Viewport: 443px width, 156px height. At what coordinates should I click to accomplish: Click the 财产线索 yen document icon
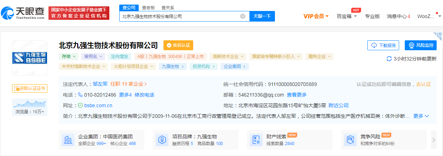[x=256, y=140]
